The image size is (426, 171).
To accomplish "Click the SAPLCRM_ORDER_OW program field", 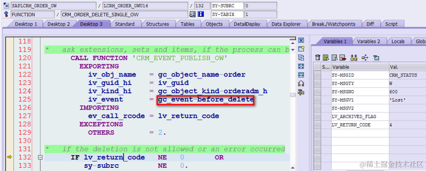I will coord(53,6).
